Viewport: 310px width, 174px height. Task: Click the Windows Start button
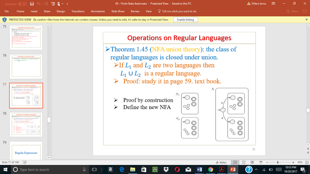tap(5, 169)
